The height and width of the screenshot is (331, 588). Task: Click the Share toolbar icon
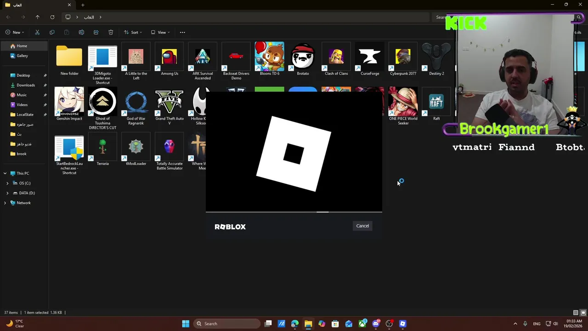96,32
